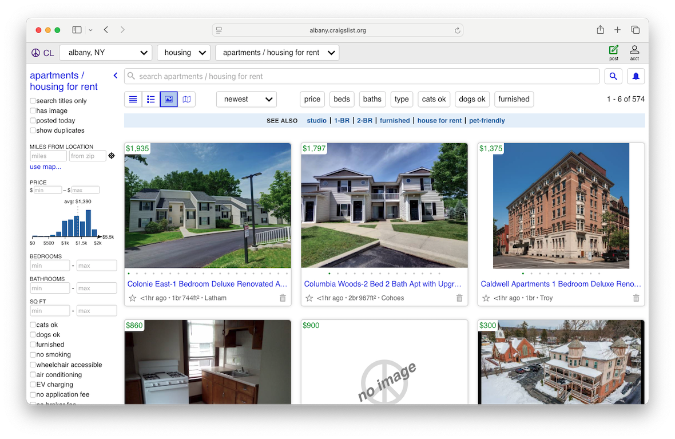Screen dimensions: 675x439
Task: Hide the Caldwell Apartments listing trash icon
Action: [636, 298]
